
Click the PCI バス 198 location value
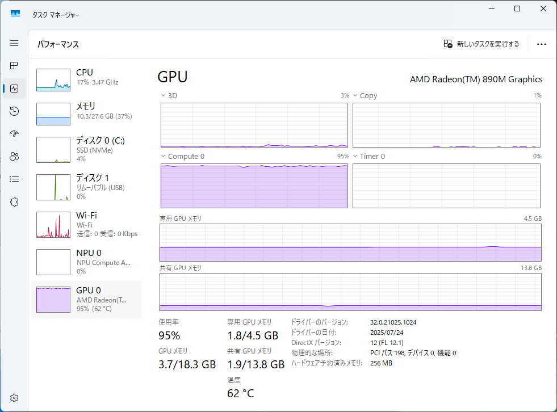[413, 352]
